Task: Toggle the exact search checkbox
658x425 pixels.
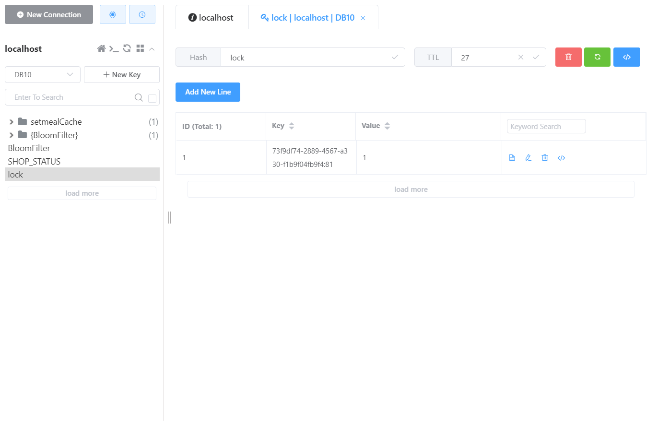Action: pos(153,98)
